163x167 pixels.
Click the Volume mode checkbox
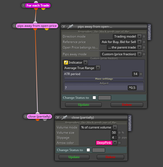[119, 127]
